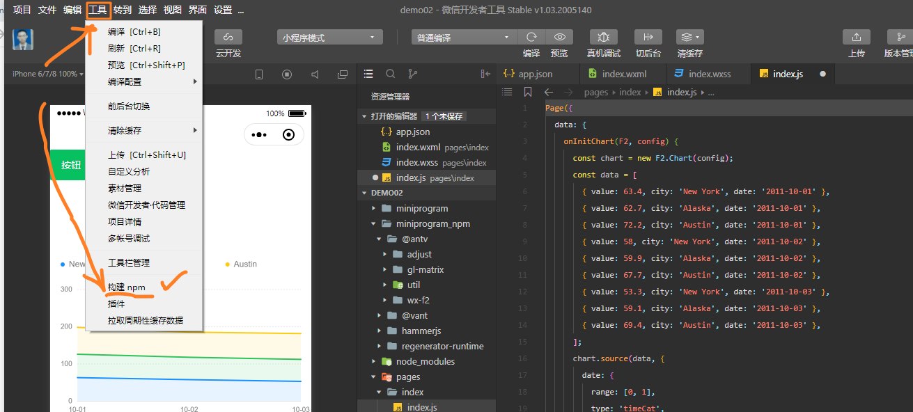Switch to the index.wxss editor tab
Image resolution: width=913 pixels, height=412 pixels.
(x=709, y=74)
